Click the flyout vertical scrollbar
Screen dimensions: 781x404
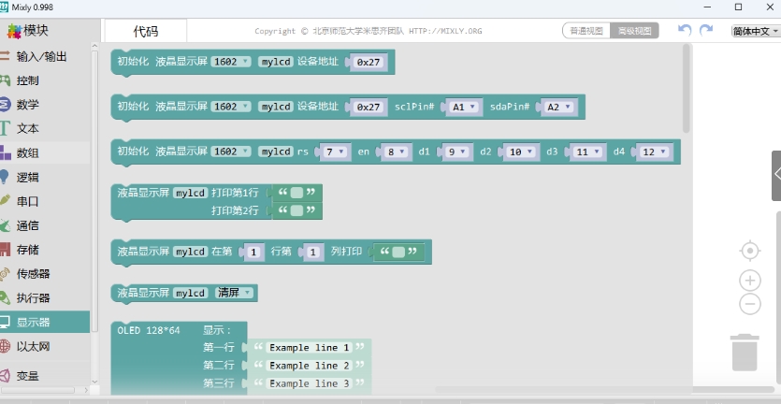(x=686, y=88)
